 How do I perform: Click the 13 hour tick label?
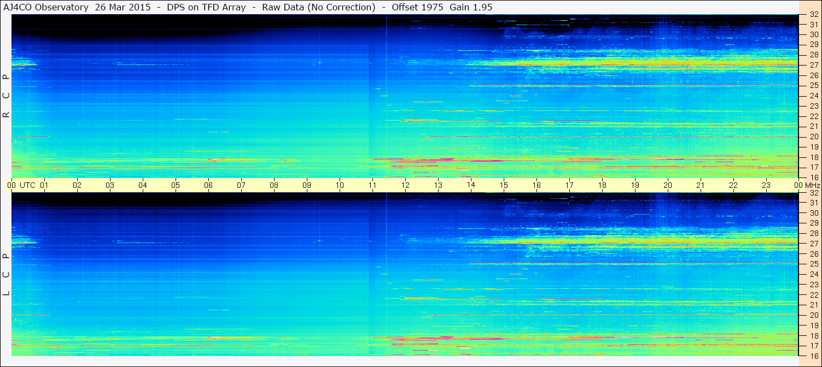(x=438, y=185)
